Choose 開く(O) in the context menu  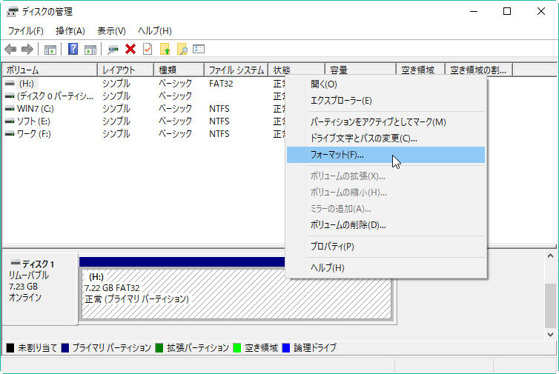point(386,84)
